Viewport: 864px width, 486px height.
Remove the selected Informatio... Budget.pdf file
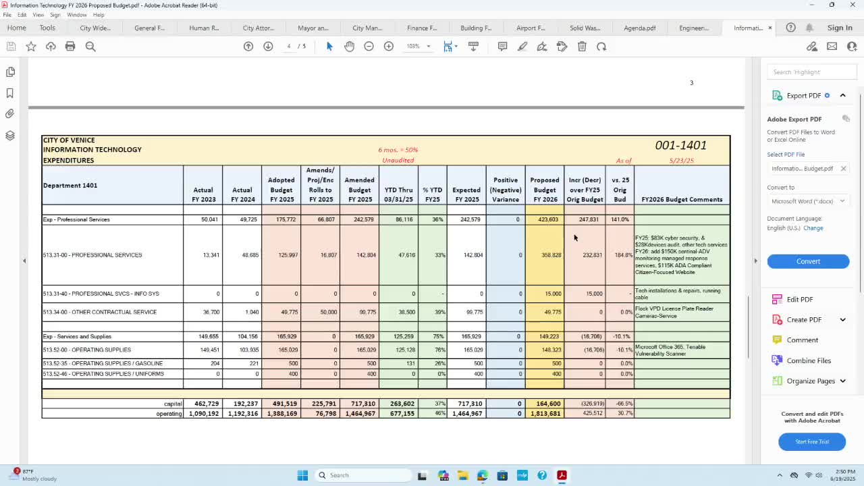point(843,168)
